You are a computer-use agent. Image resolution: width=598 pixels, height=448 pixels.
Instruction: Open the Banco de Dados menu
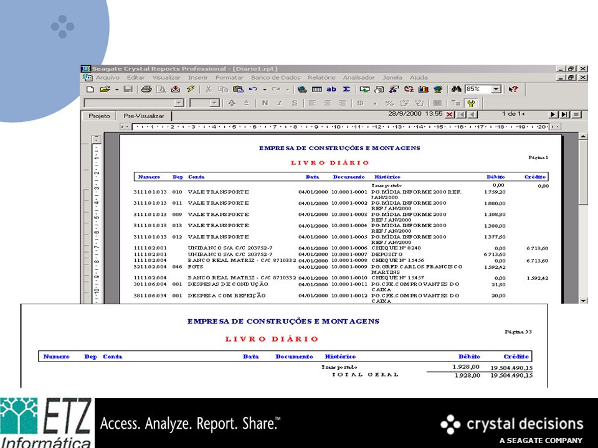pyautogui.click(x=276, y=77)
